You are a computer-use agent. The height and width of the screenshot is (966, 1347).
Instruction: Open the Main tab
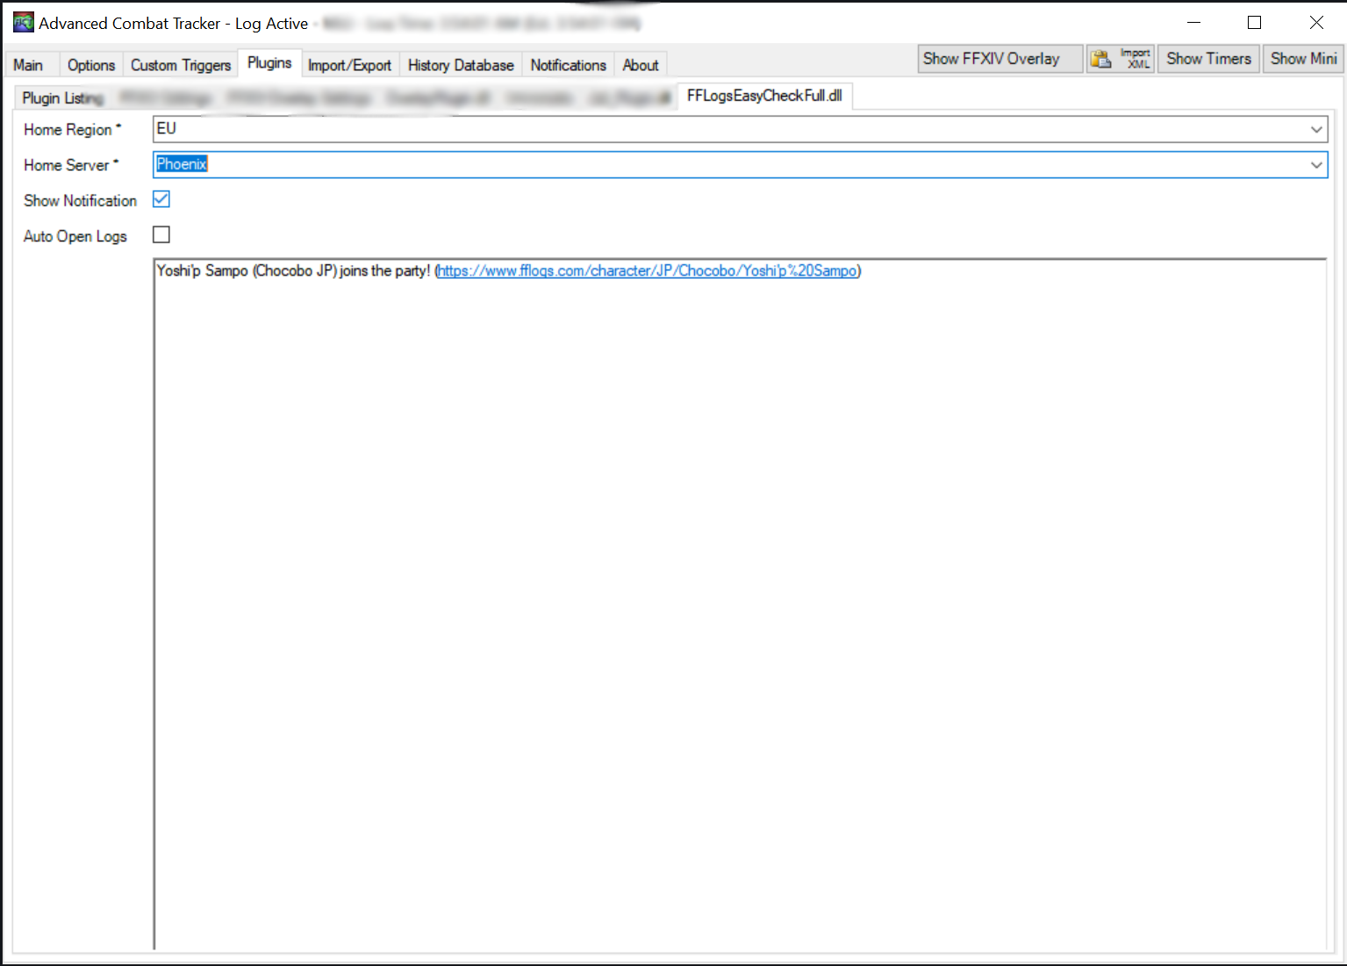28,65
